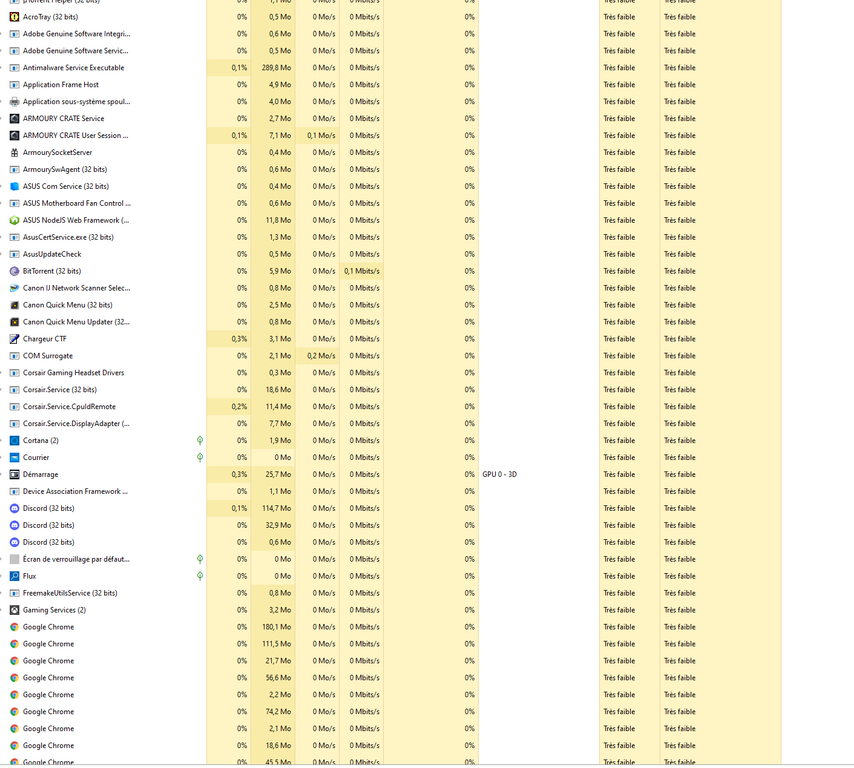The image size is (854, 768).
Task: Click the "289,8 Mo" memory value
Action: [277, 68]
